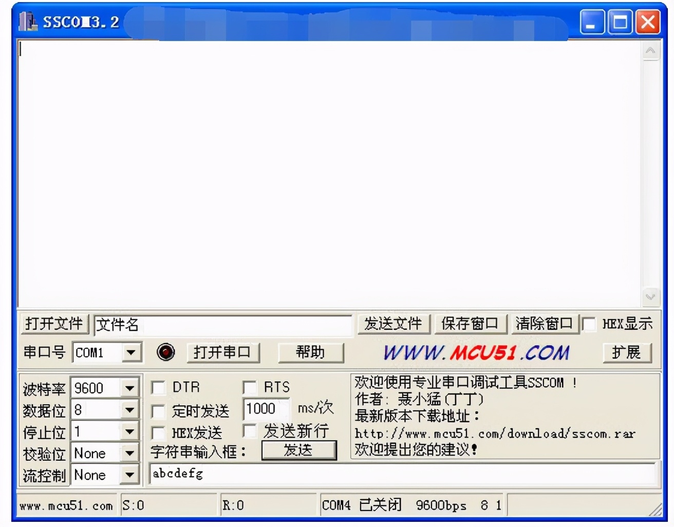Close the SSCOM3.2 window

pos(648,22)
